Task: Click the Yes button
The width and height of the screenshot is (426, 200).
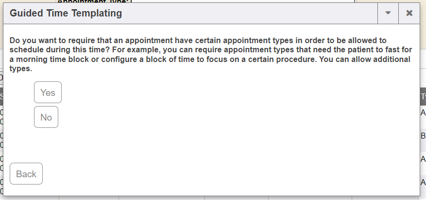Action: [x=48, y=92]
